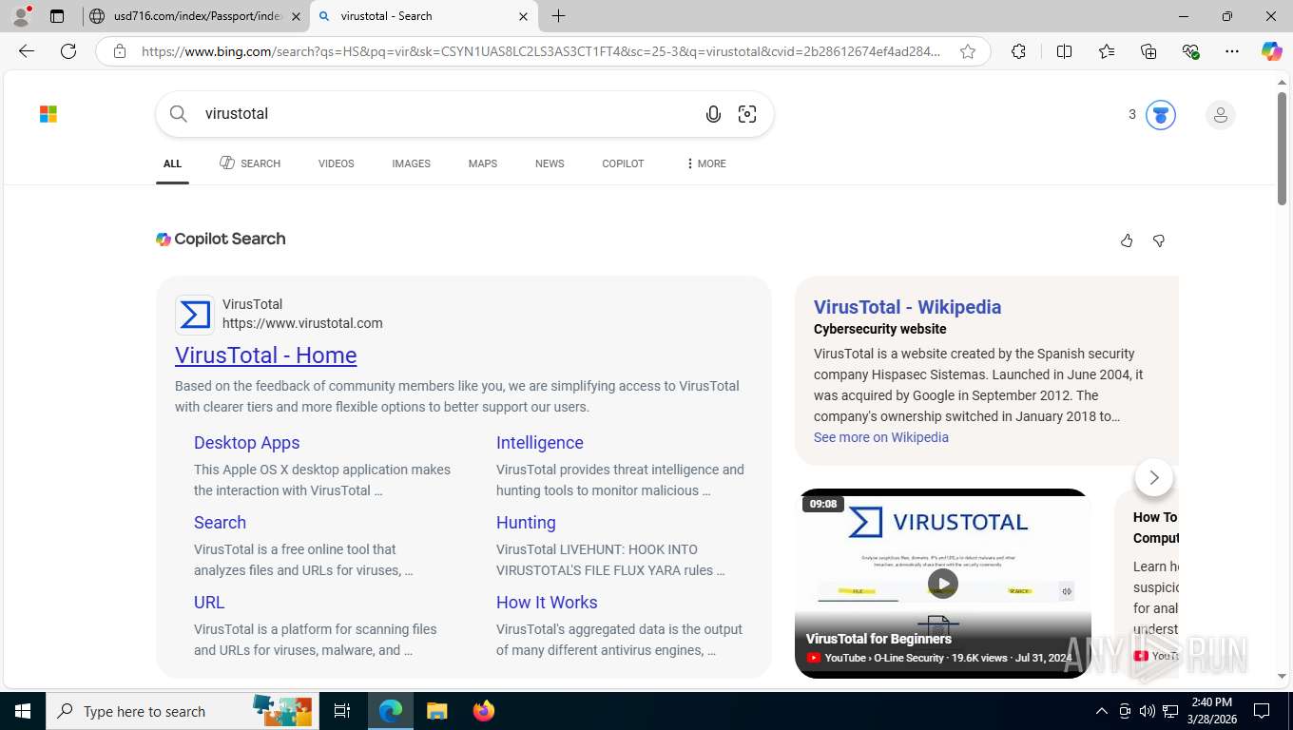The width and height of the screenshot is (1293, 730).
Task: Switch to the SEARCH tab
Action: coord(250,163)
